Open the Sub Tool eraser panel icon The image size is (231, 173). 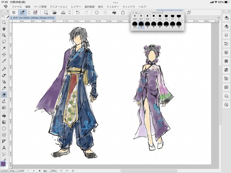226,18
